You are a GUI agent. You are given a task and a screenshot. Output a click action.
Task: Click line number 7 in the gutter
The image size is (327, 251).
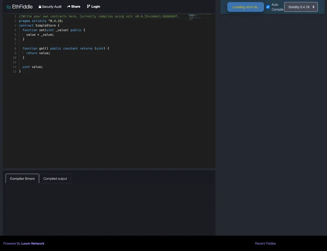point(15,44)
